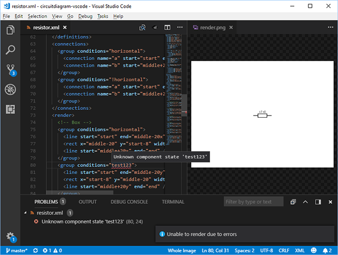Close the render.png tab
338x255 pixels.
pyautogui.click(x=231, y=27)
